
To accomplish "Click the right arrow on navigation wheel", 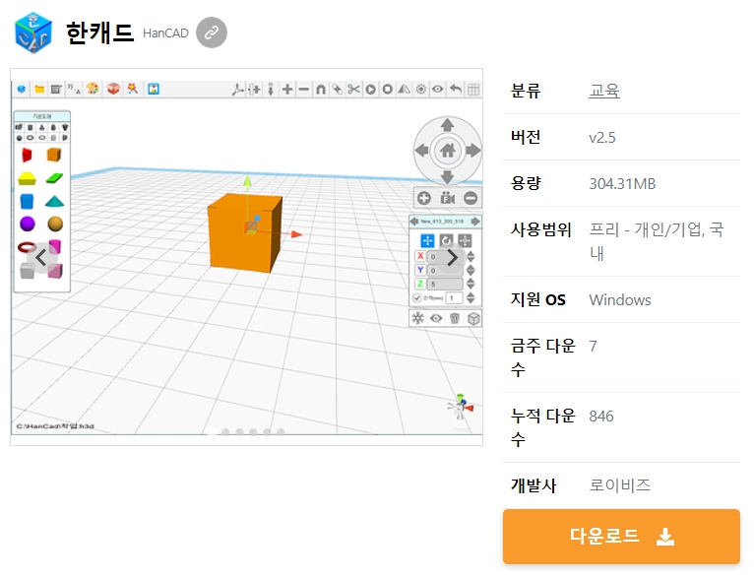I will 473,151.
